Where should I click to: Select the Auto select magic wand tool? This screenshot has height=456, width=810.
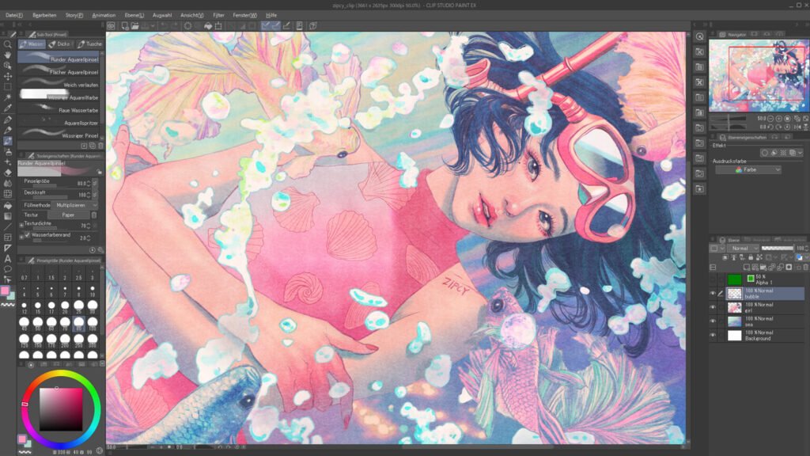click(8, 97)
